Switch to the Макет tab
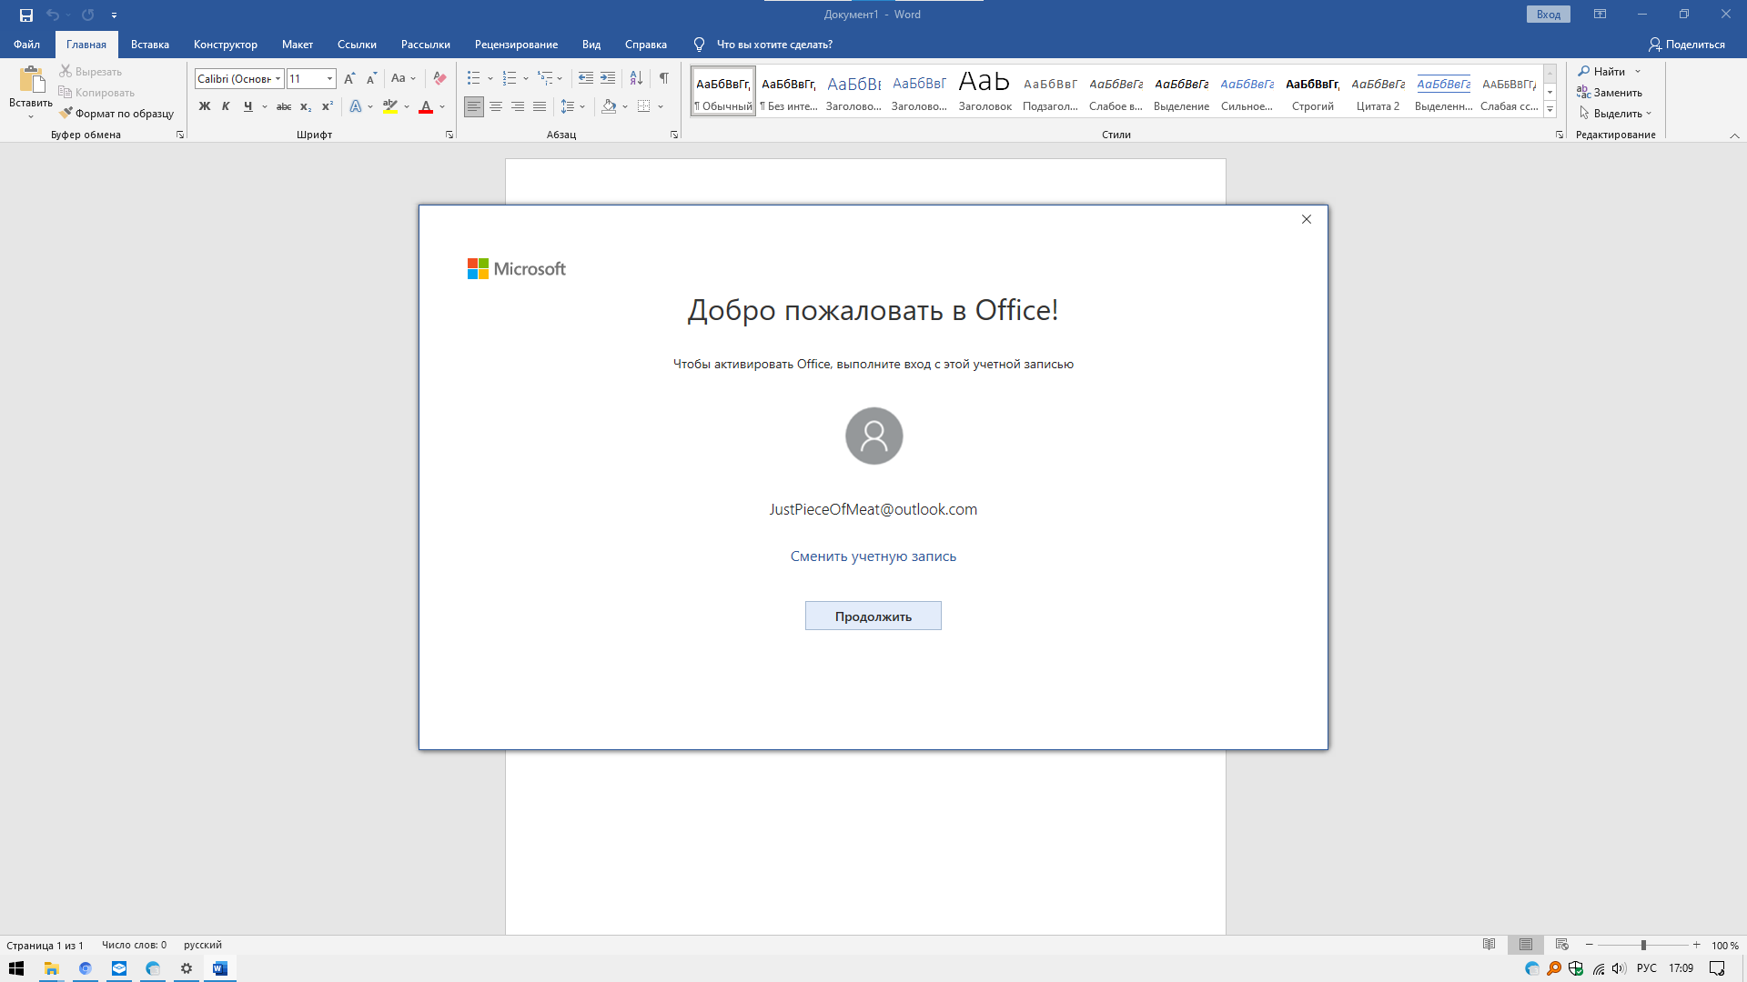 [x=298, y=44]
